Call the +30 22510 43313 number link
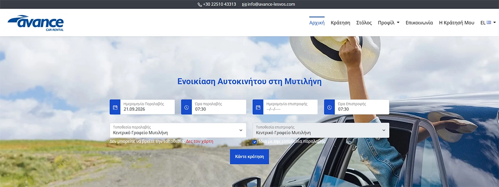 [x=219, y=4]
